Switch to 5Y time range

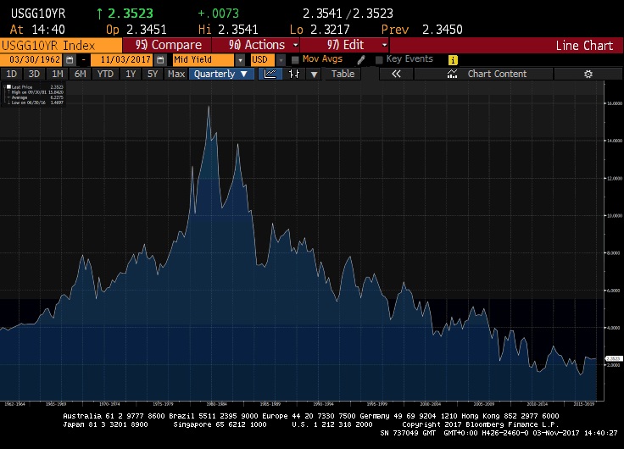coord(153,74)
